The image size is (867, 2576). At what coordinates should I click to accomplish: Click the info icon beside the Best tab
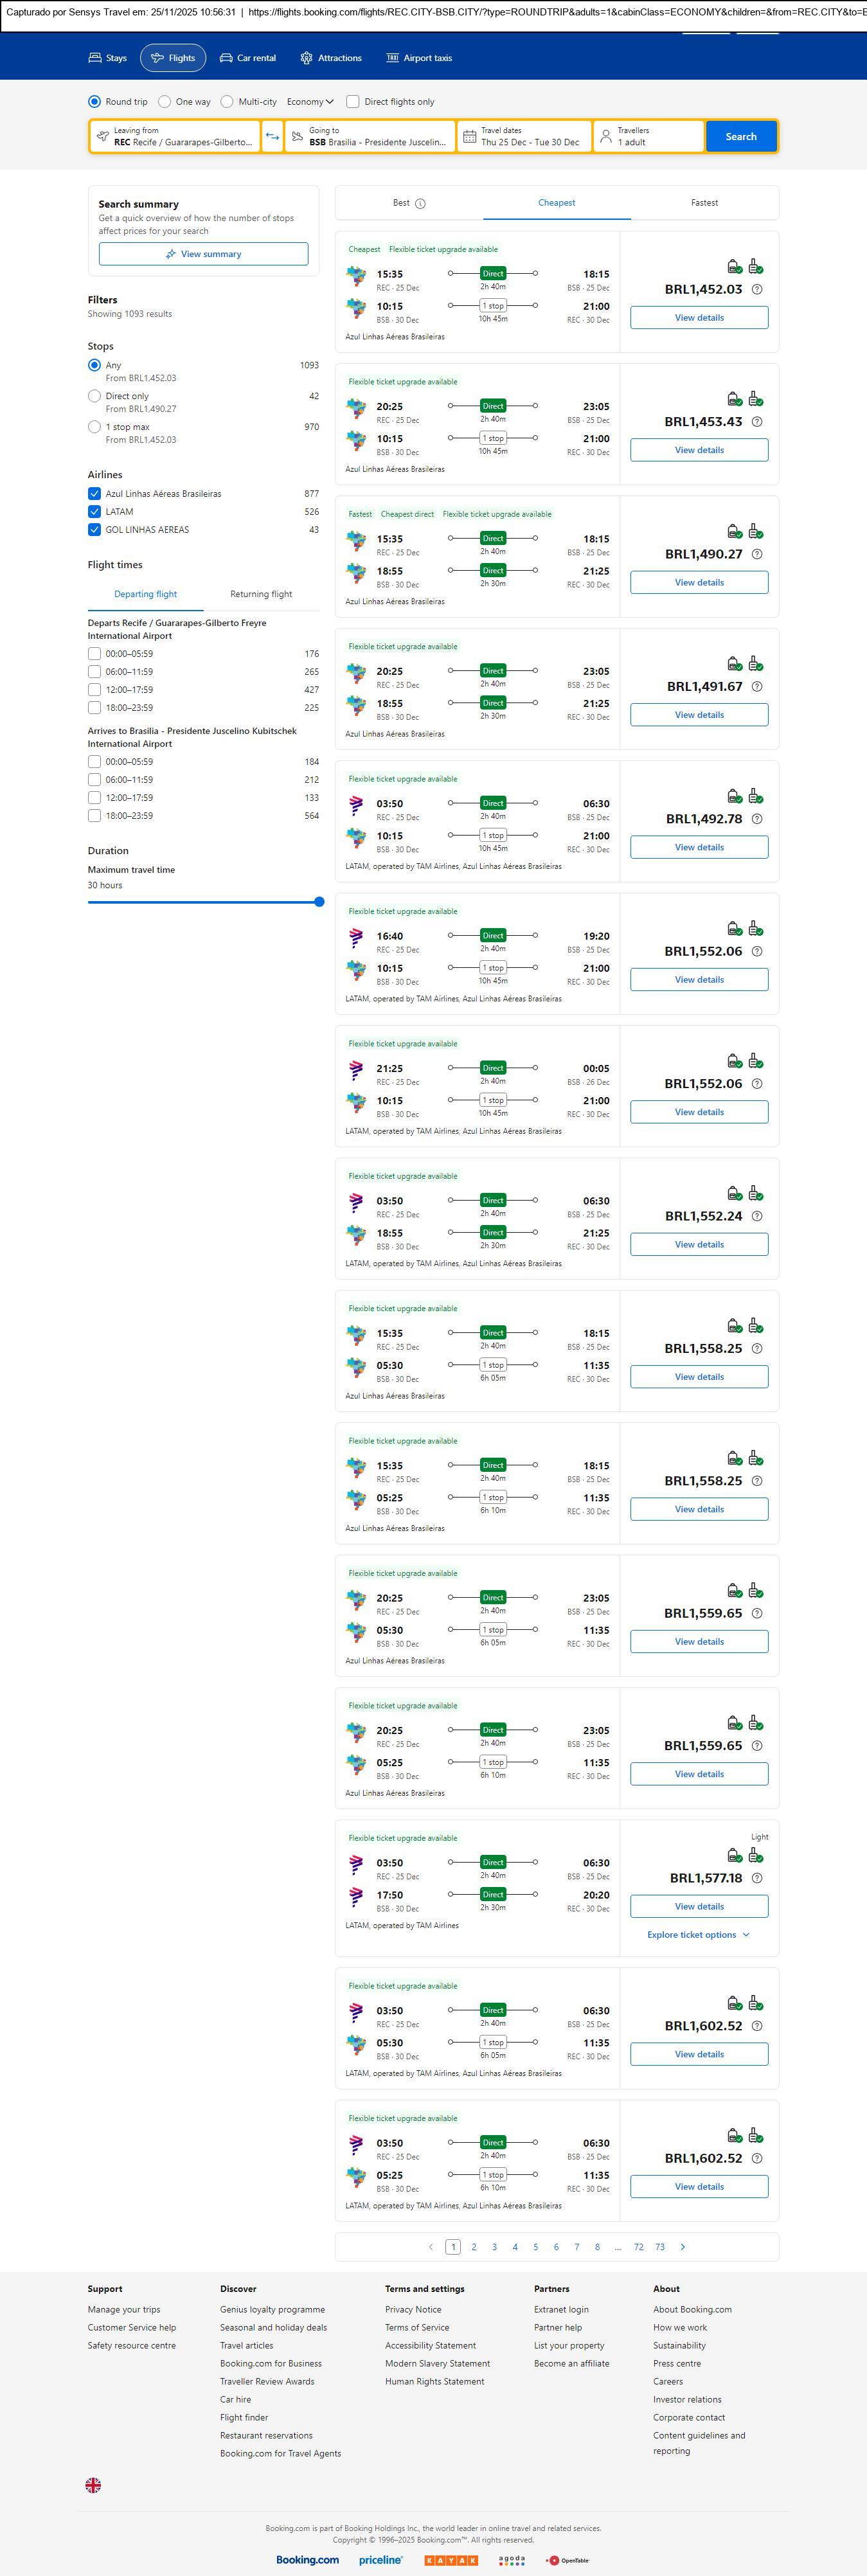click(420, 203)
